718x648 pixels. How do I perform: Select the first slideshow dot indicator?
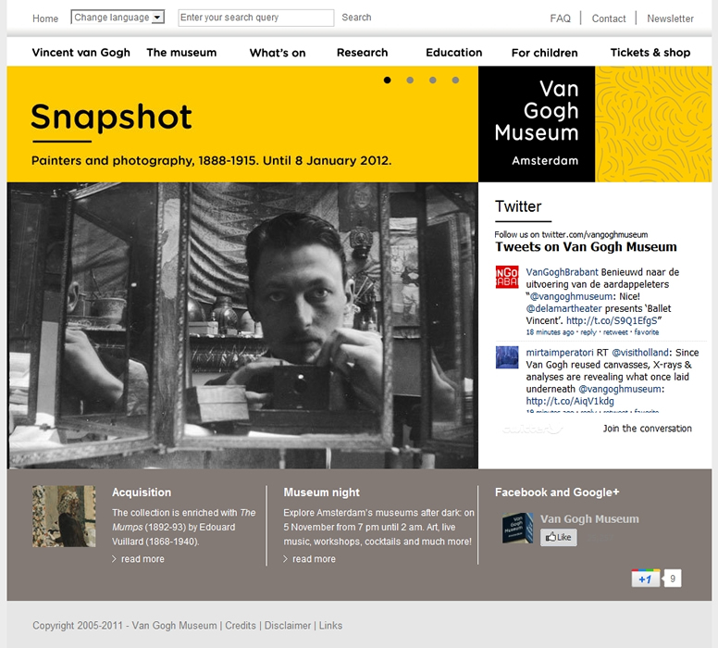(388, 81)
